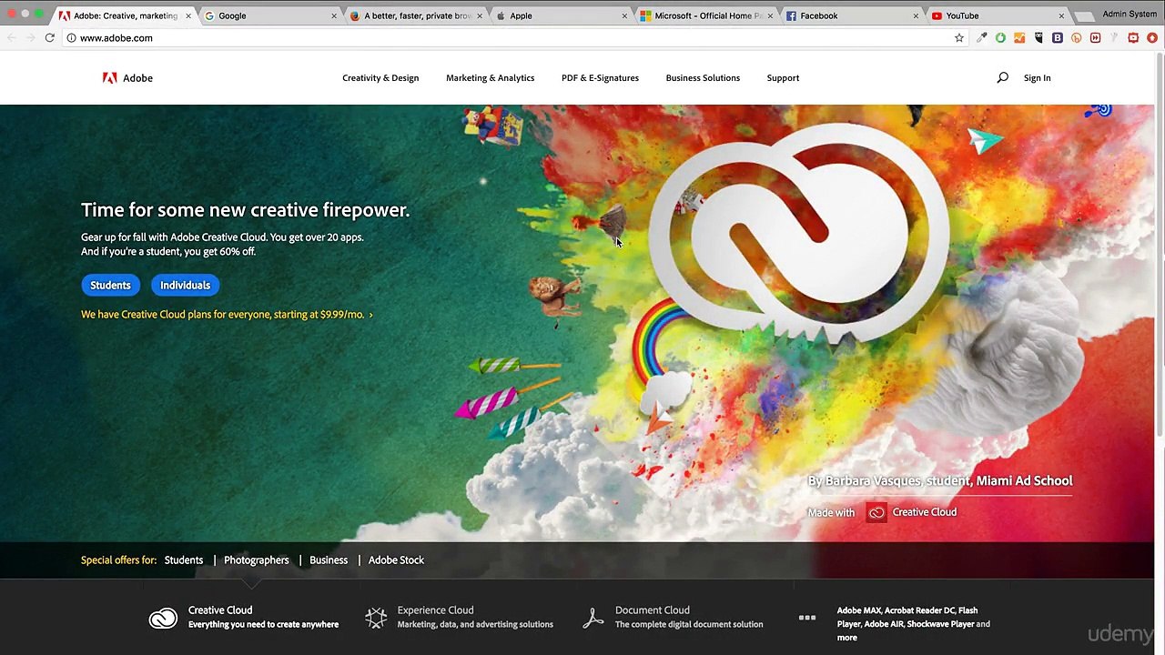
Task: Open the Adobe MAX, Acrobat Reader DC link
Action: (x=914, y=624)
